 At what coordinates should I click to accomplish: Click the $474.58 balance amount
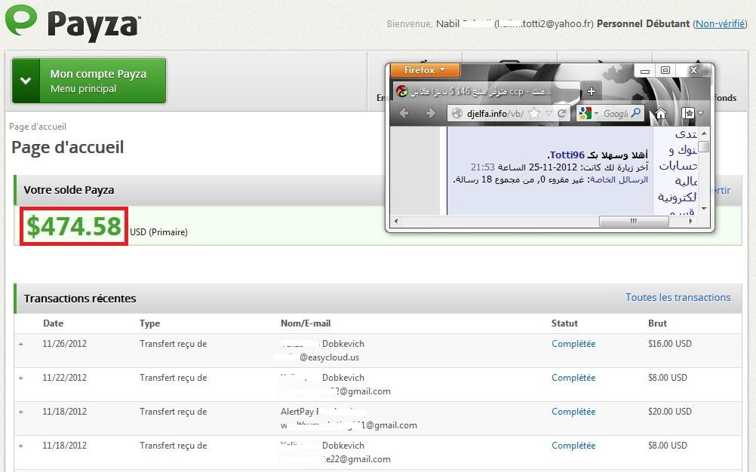[74, 226]
